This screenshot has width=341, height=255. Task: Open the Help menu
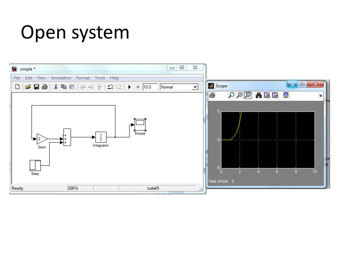coord(114,78)
